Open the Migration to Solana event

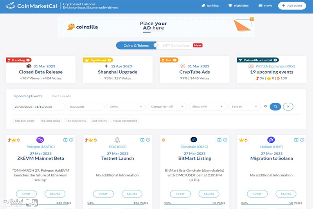(x=272, y=158)
